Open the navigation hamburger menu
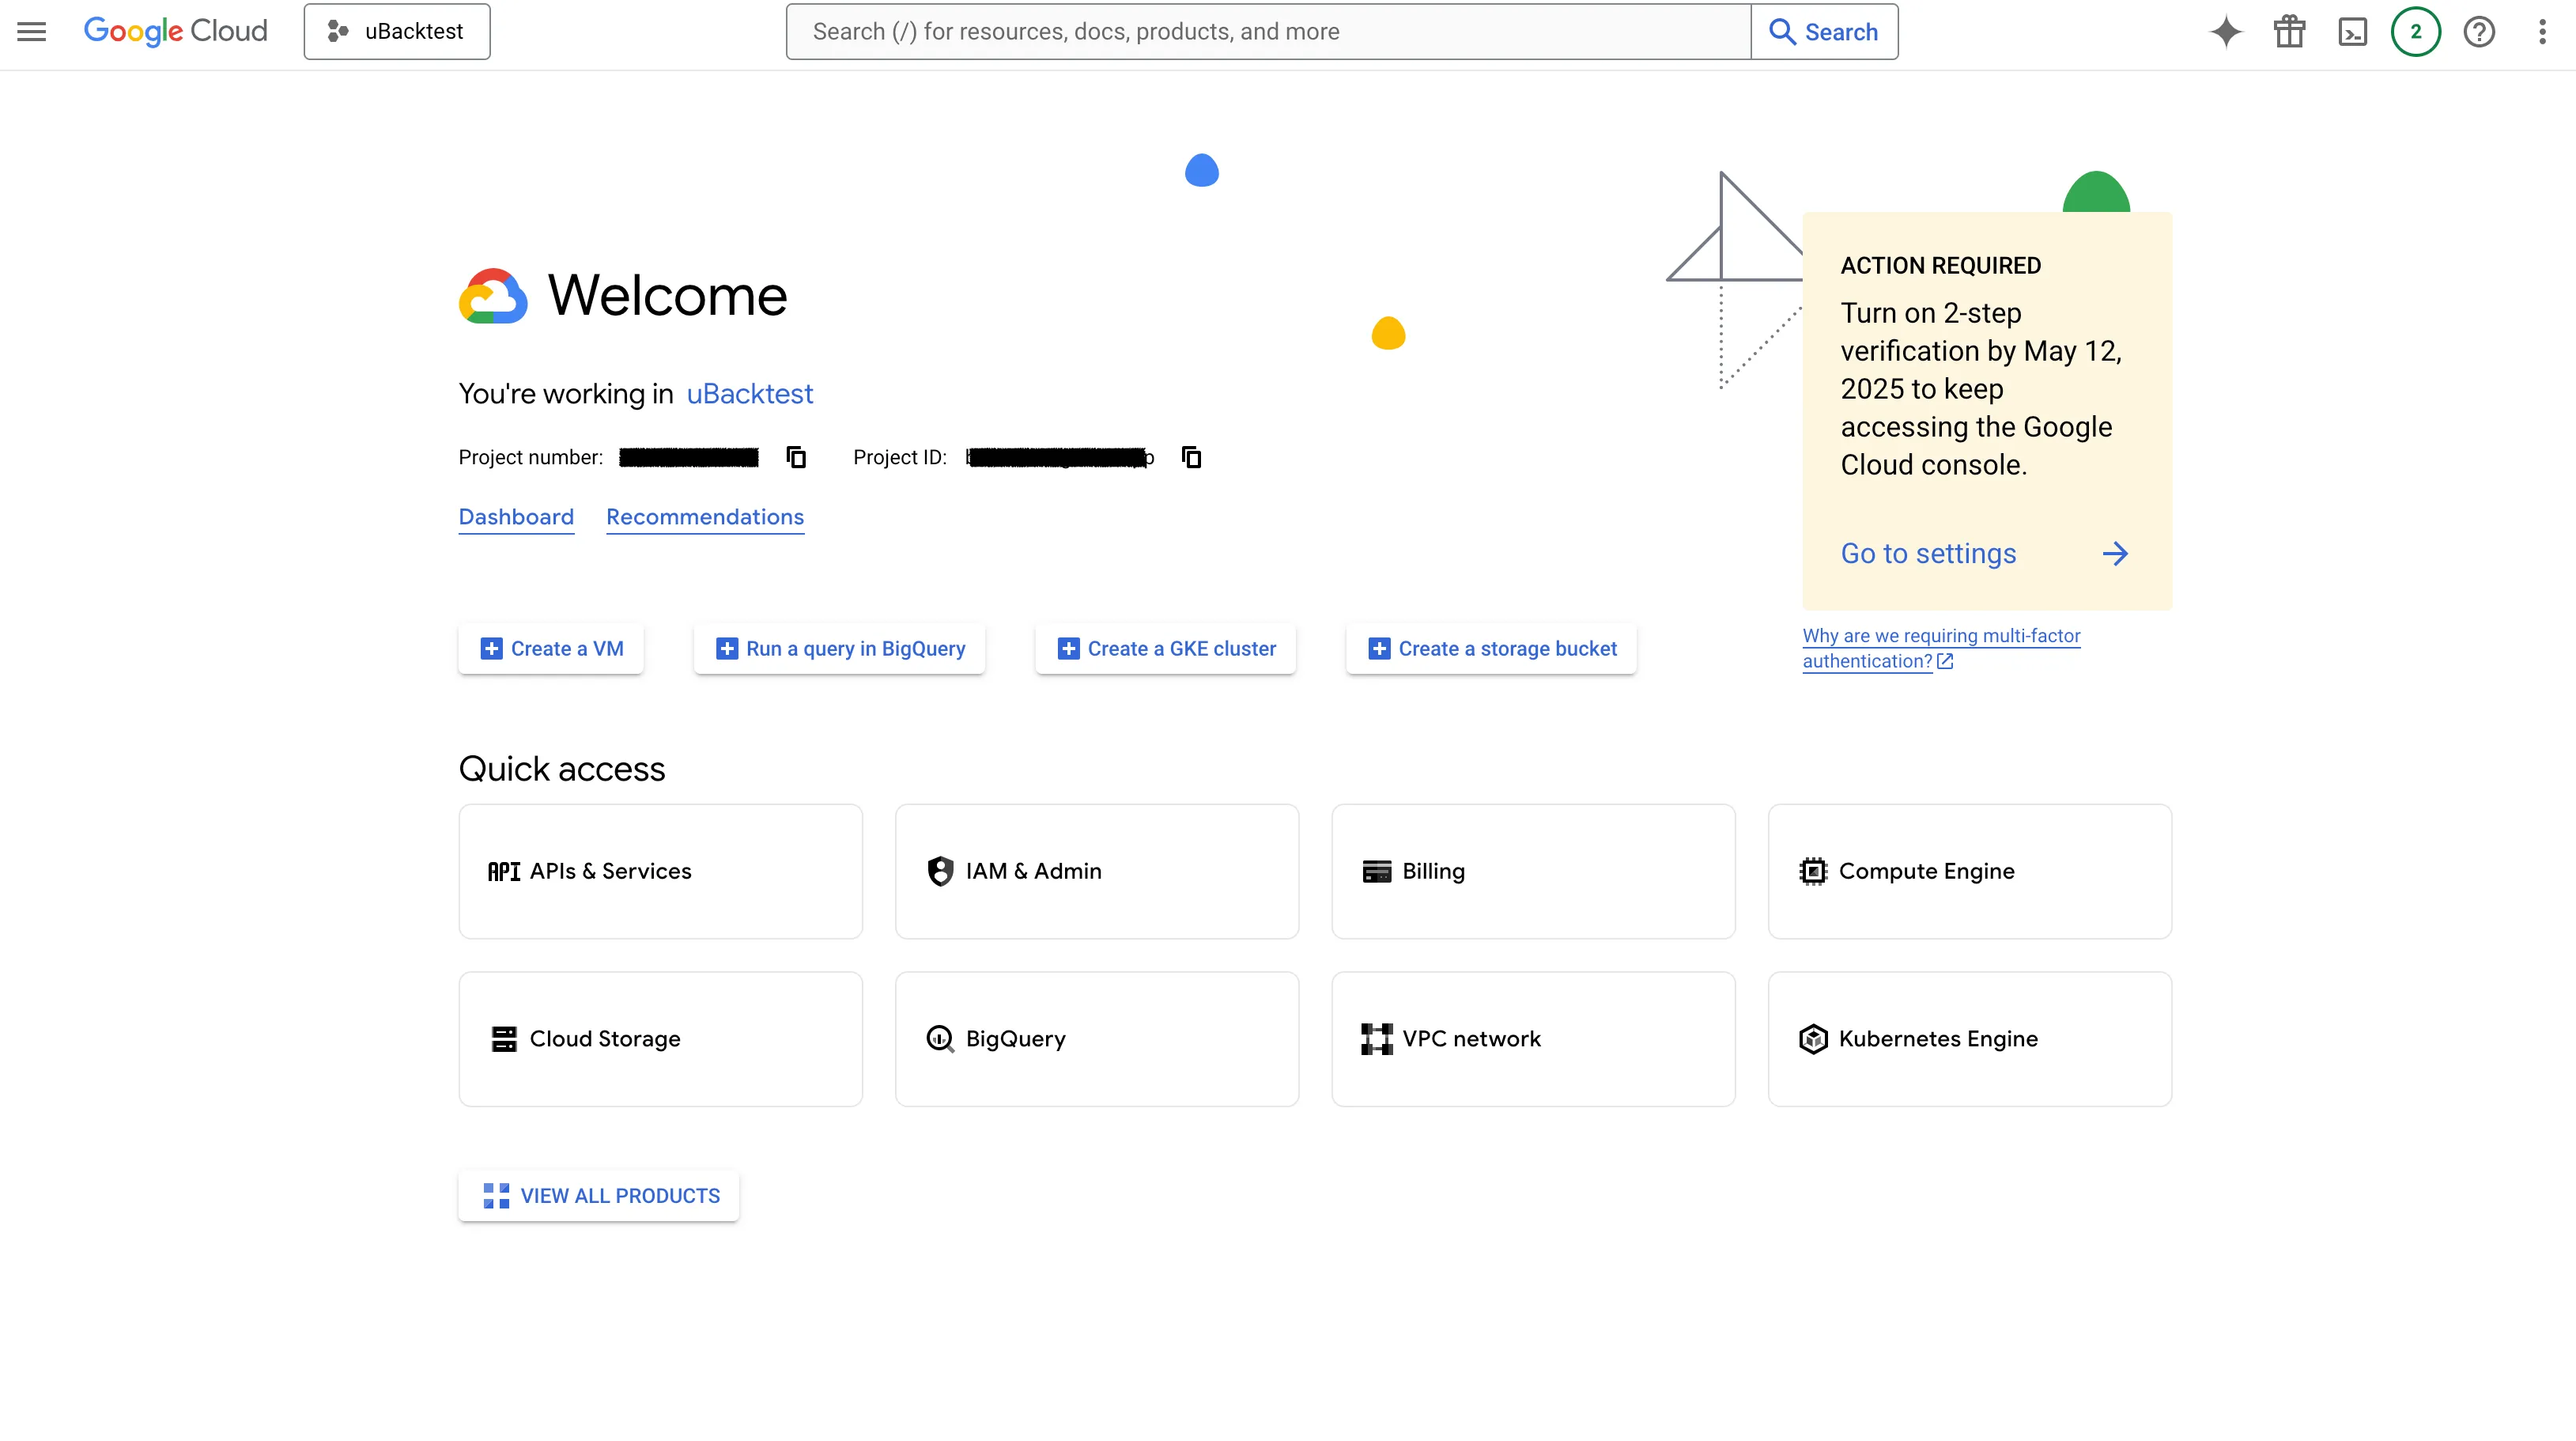Screen dimensions: 2576x1441 pyautogui.click(x=31, y=31)
